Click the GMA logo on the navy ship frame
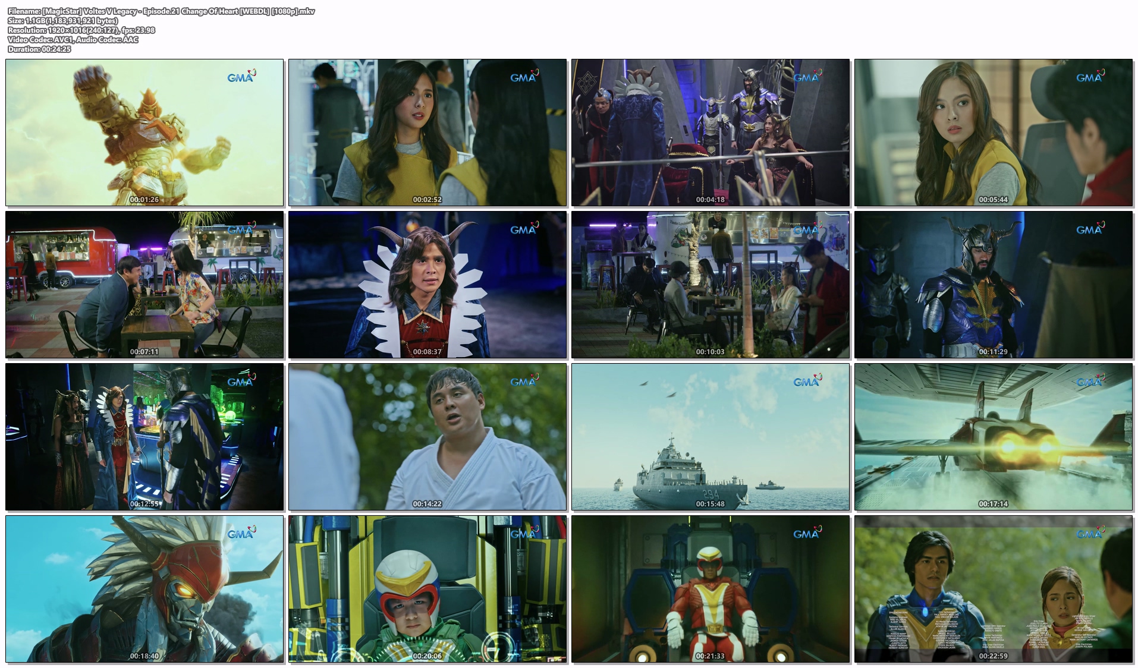The width and height of the screenshot is (1138, 668). pyautogui.click(x=807, y=381)
